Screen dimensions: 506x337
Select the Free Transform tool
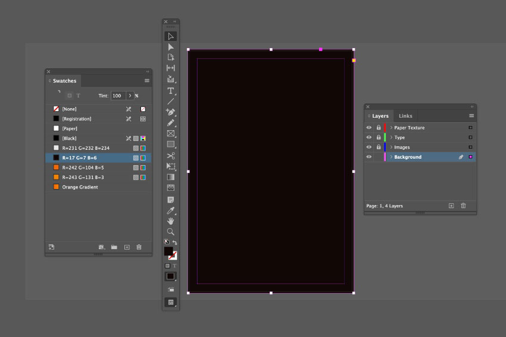[171, 166]
